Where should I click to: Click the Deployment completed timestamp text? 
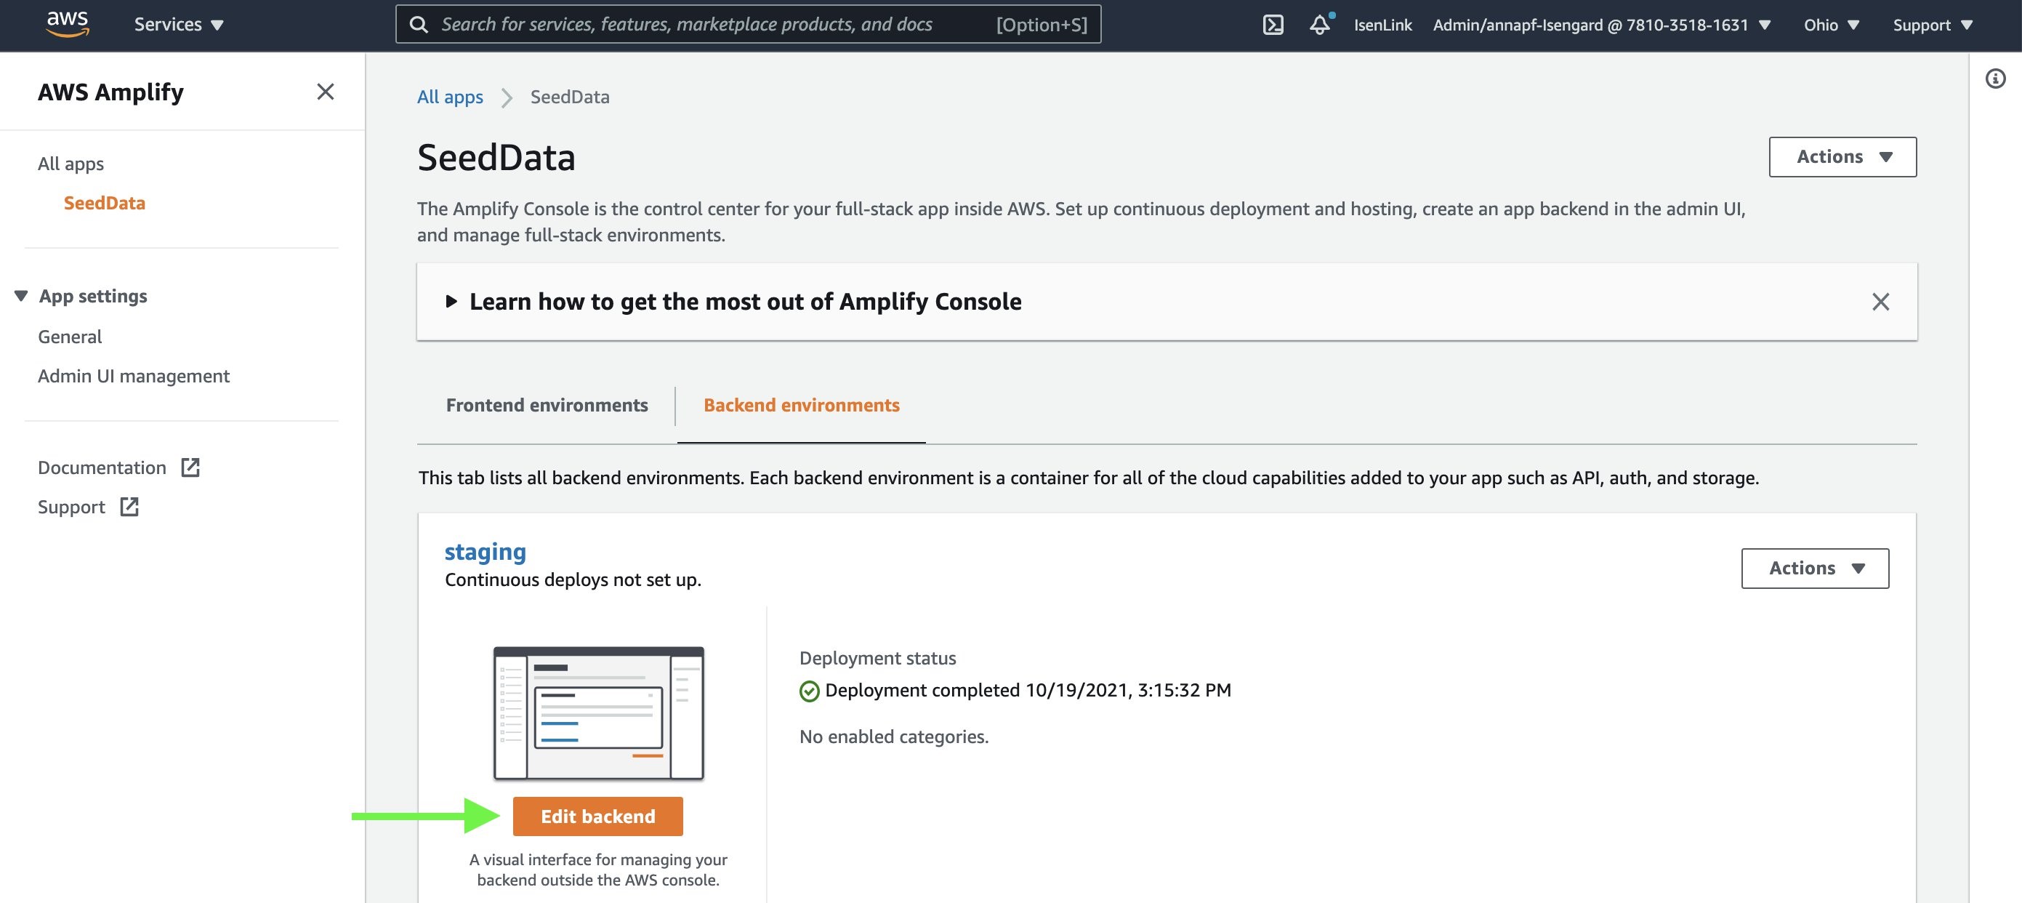pyautogui.click(x=1028, y=690)
